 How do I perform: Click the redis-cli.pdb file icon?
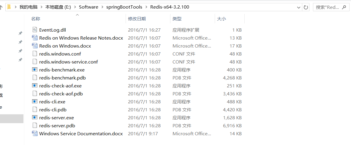(x=34, y=110)
